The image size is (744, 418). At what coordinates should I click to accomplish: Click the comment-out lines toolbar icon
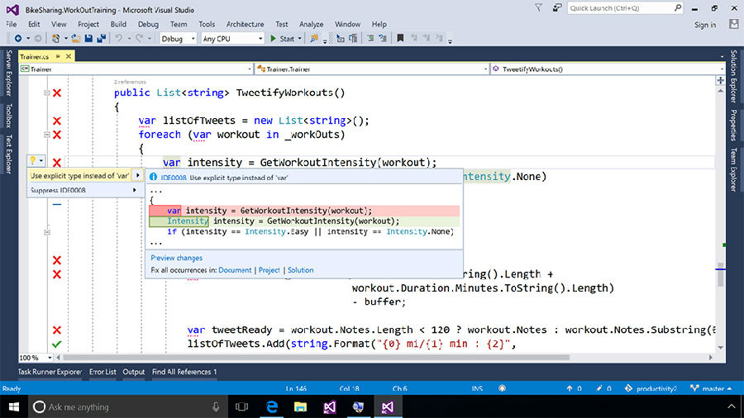pos(370,38)
